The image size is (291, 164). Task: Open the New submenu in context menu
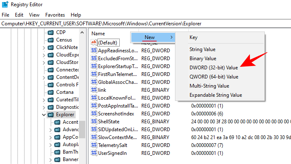pos(153,37)
